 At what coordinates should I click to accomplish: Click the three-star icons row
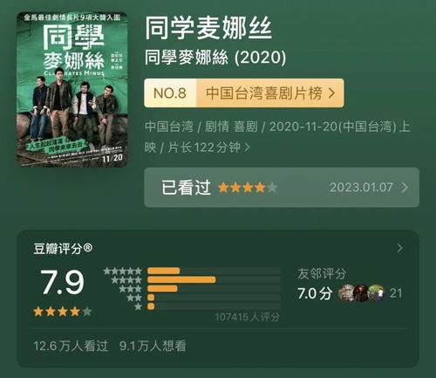pyautogui.click(x=130, y=289)
